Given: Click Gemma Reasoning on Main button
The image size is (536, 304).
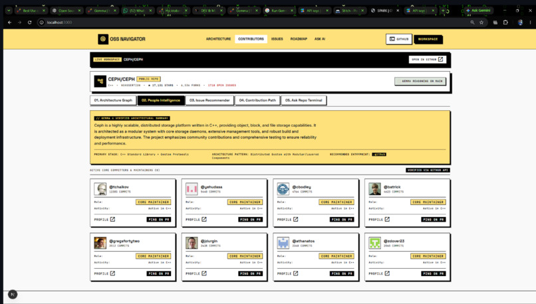Looking at the screenshot, I should [x=420, y=81].
